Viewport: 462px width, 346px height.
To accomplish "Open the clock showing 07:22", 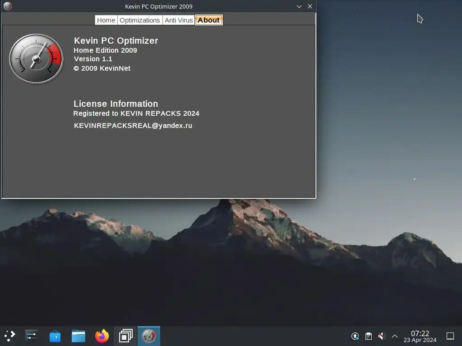I will click(x=420, y=336).
